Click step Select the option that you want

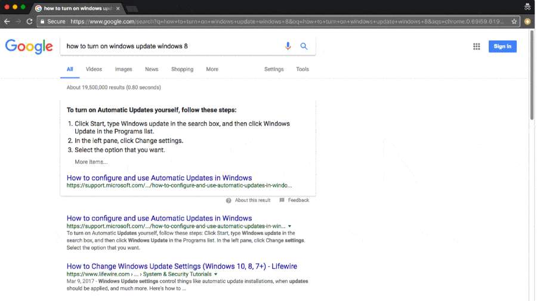pyautogui.click(x=119, y=150)
